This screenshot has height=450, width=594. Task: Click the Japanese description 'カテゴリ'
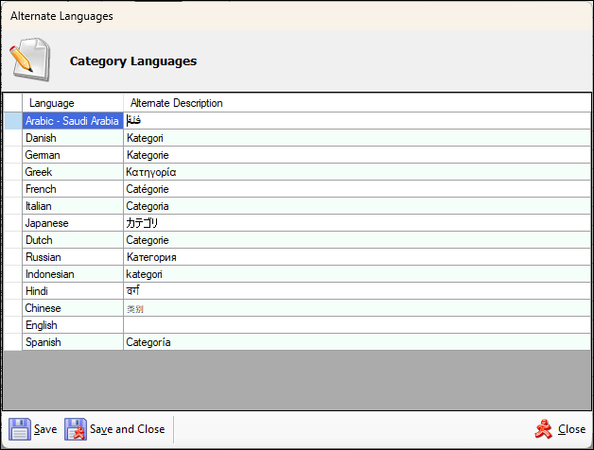(142, 223)
